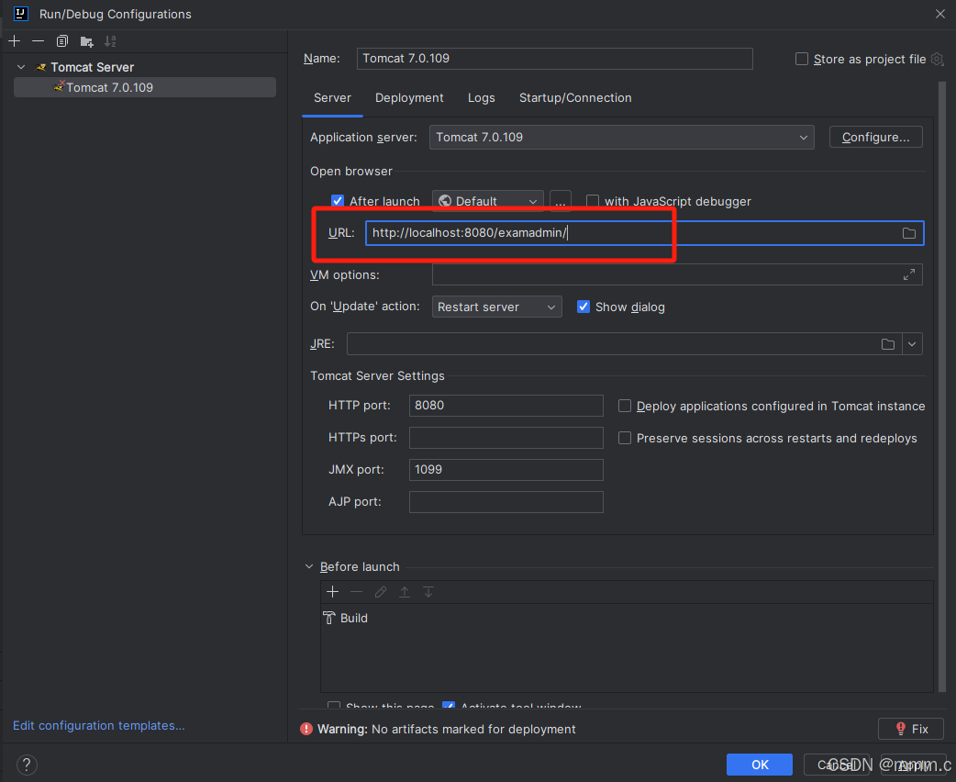Open the Default browser dropdown

click(x=488, y=201)
